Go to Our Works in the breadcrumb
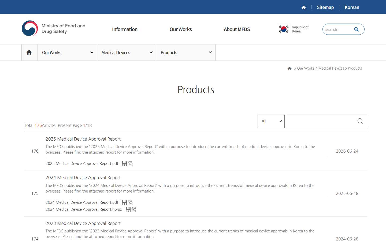 tap(306, 68)
